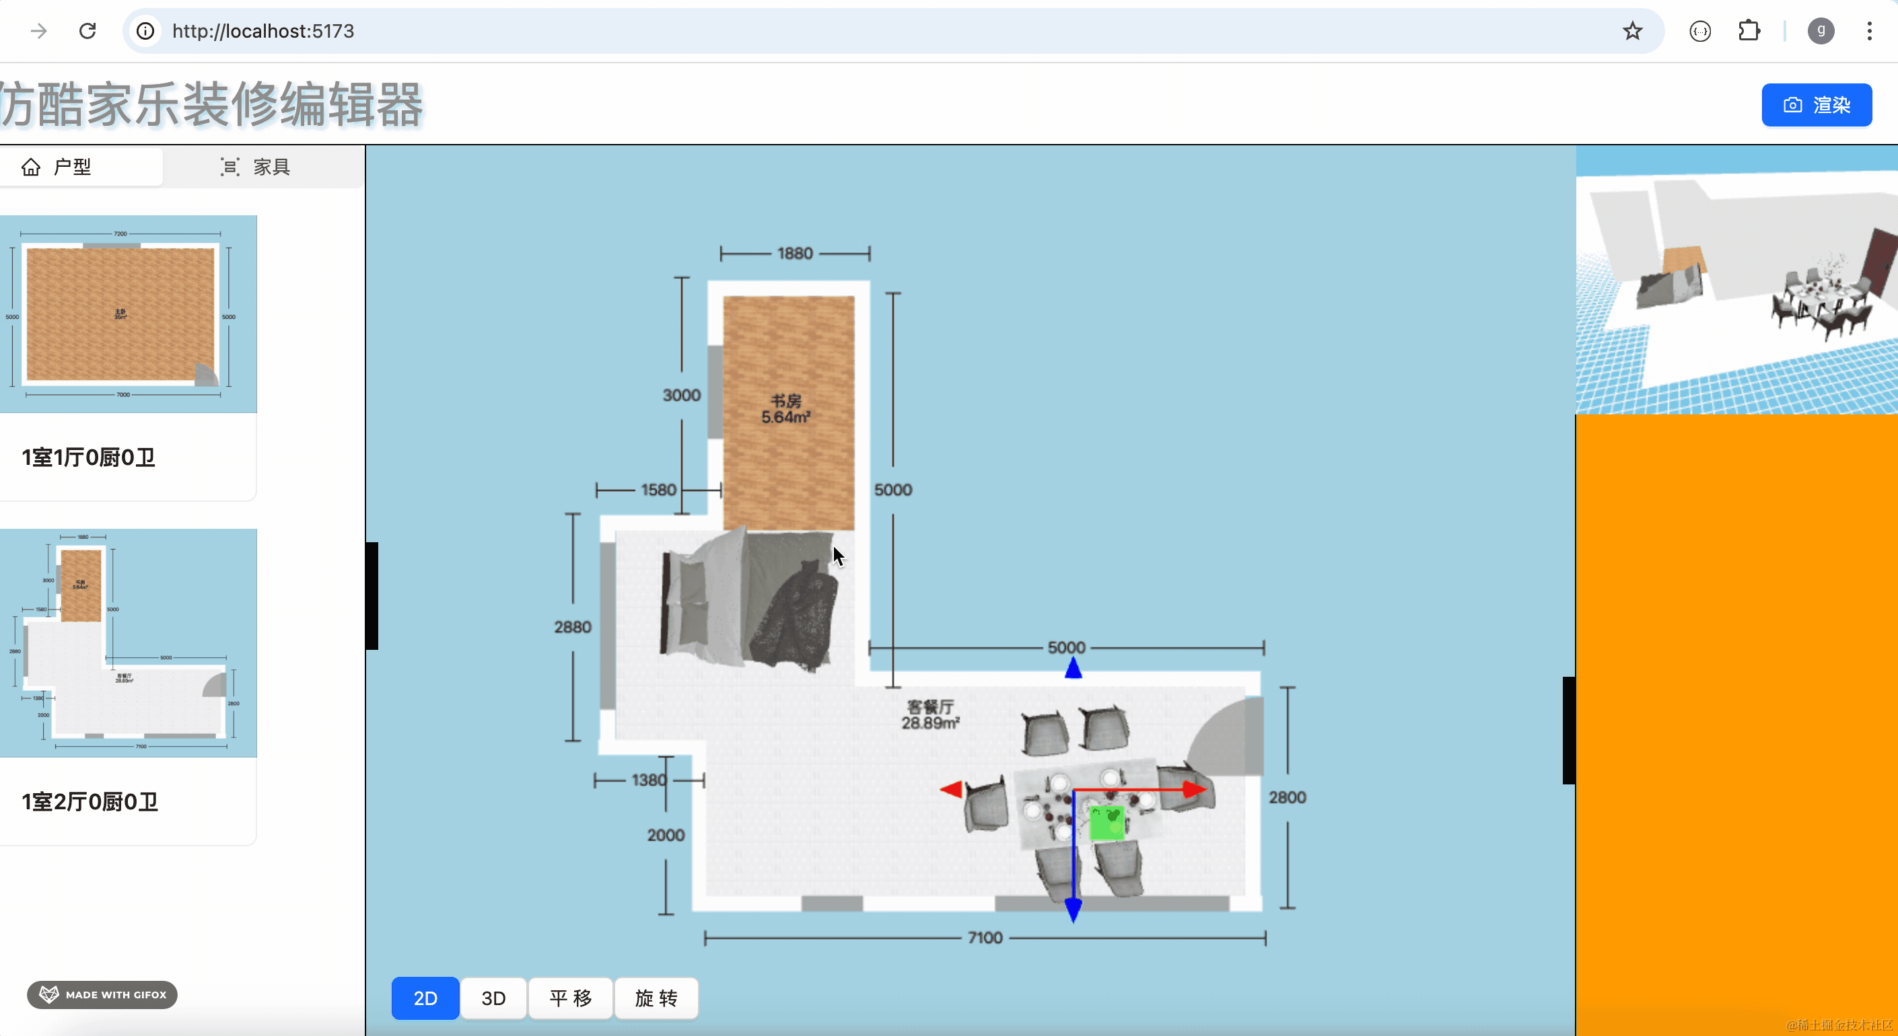Click the blue upward gizmo arrow
This screenshot has height=1036, width=1898.
1074,668
